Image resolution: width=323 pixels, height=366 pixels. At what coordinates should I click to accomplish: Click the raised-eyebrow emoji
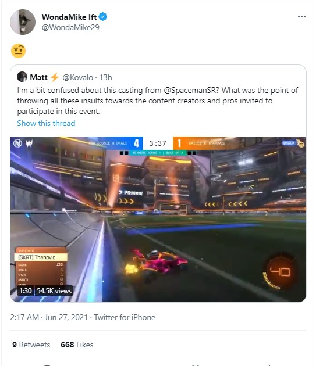[x=18, y=51]
